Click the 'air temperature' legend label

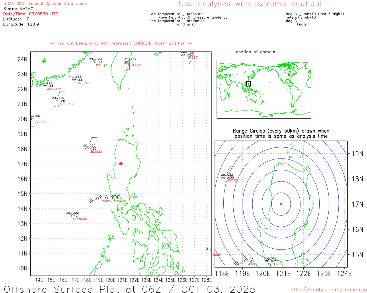(x=166, y=14)
